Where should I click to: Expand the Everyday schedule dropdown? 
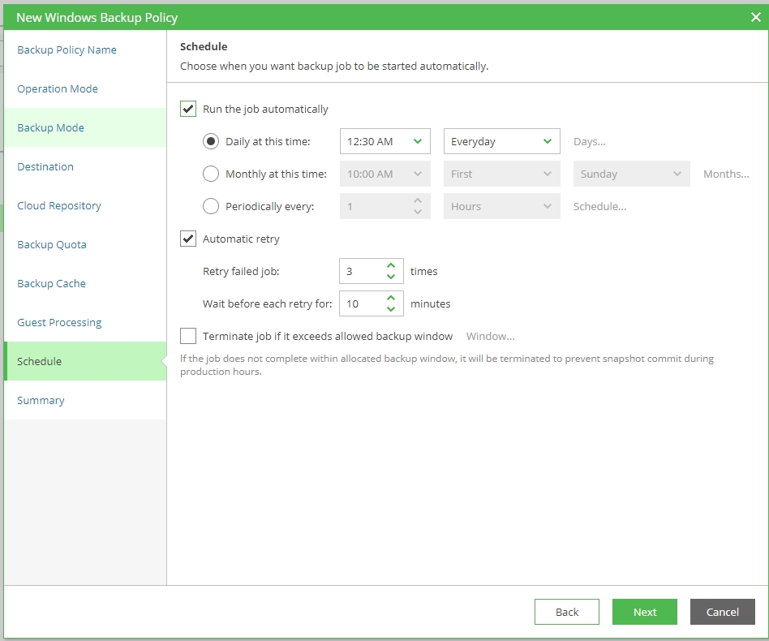point(501,141)
